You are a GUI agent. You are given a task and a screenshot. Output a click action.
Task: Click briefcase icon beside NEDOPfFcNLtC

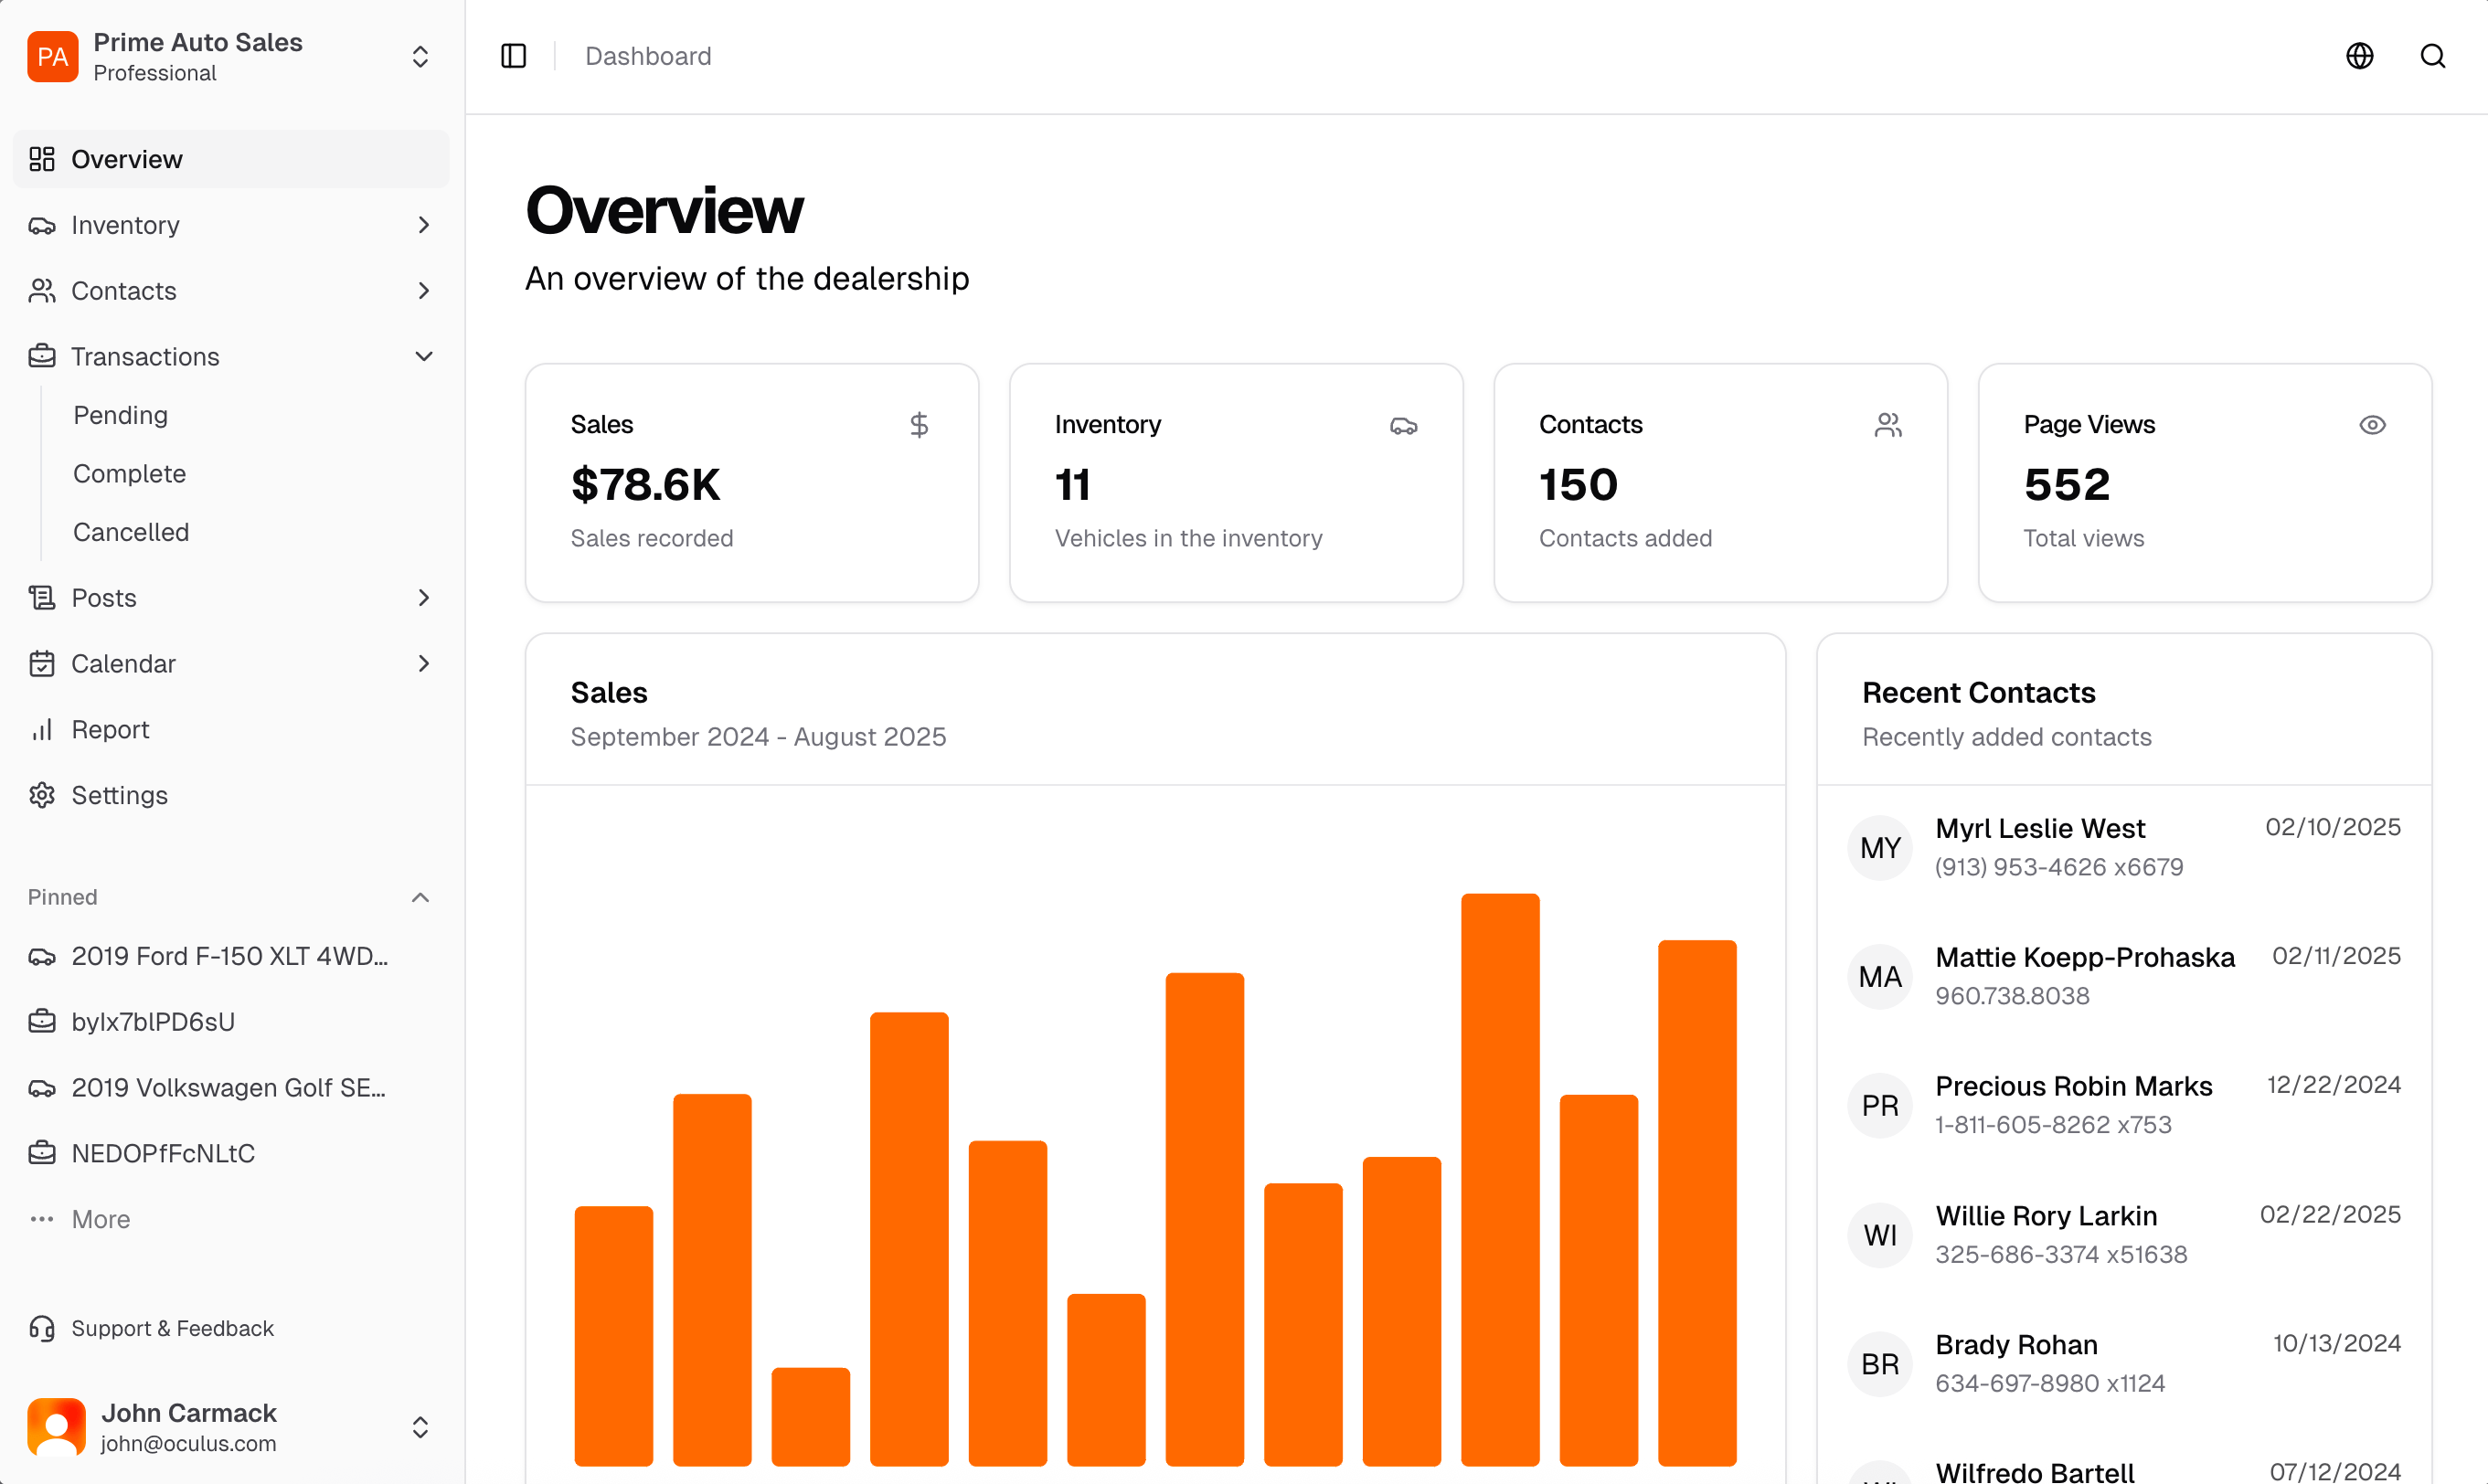coord(42,1153)
